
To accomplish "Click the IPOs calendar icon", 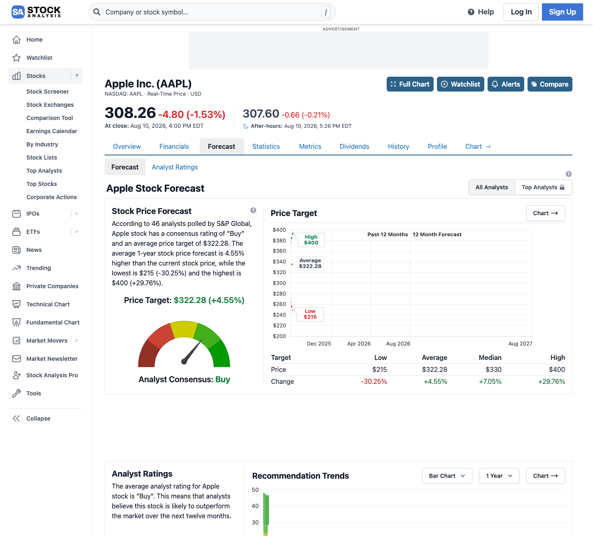I will pos(16,214).
